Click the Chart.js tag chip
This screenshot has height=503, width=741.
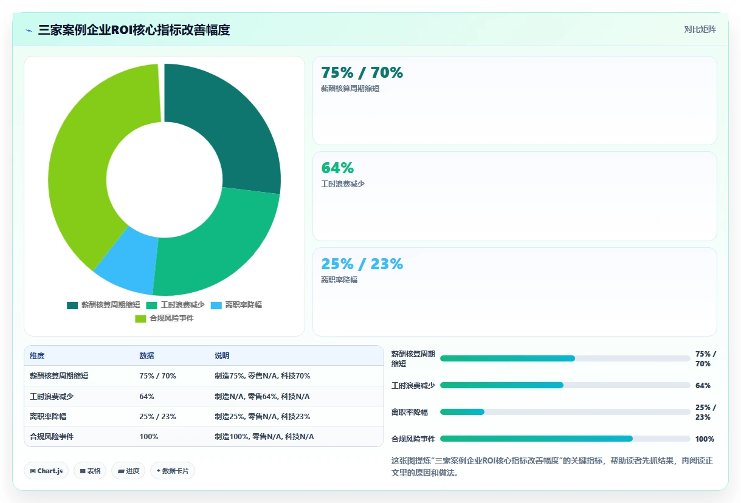pos(46,471)
